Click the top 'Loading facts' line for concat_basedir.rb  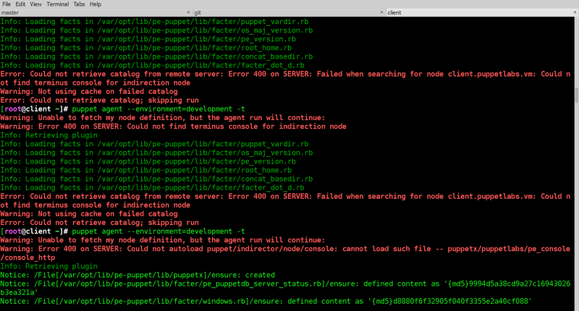click(x=156, y=57)
